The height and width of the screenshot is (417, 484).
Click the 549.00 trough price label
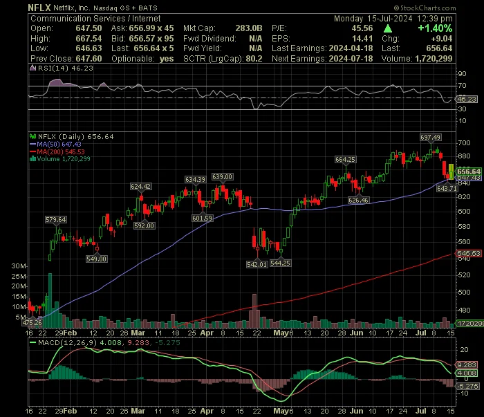97,259
